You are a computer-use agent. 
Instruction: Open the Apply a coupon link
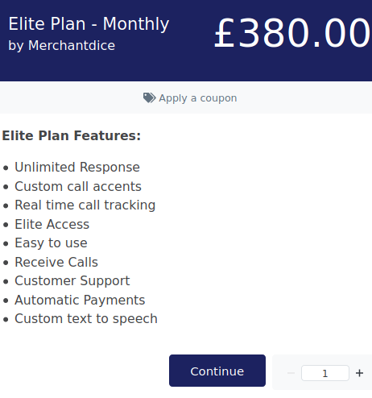coord(190,98)
